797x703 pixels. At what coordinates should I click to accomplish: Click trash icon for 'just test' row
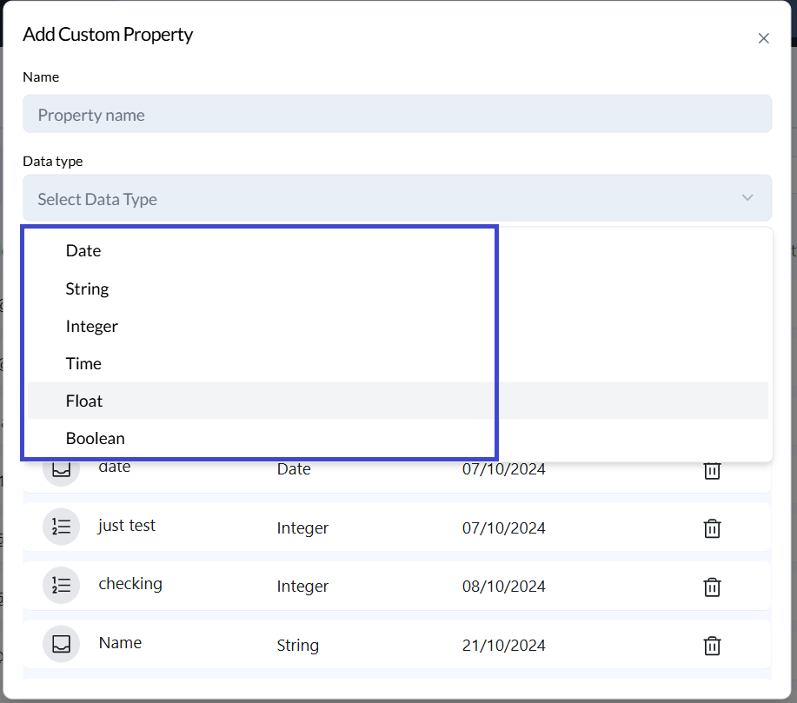pyautogui.click(x=712, y=528)
